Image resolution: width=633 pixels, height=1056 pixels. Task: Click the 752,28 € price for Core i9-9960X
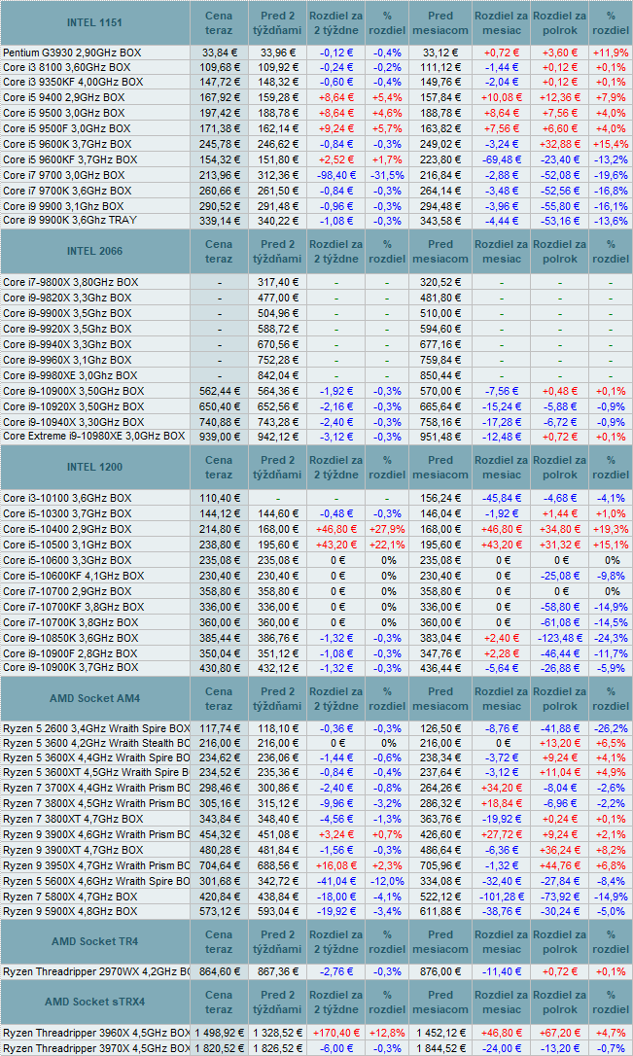point(277,360)
